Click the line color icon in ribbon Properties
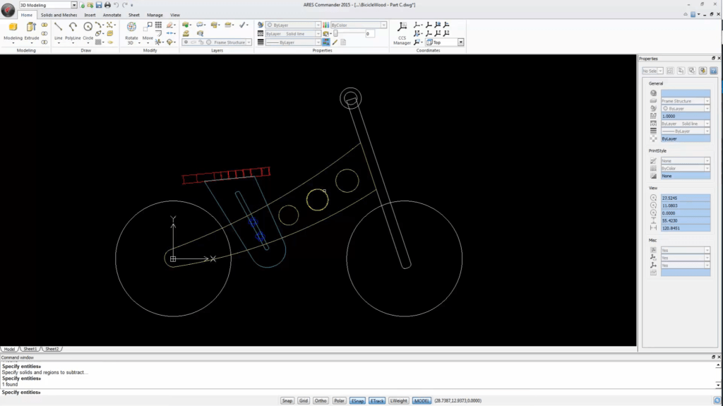The image size is (723, 406). tap(261, 25)
